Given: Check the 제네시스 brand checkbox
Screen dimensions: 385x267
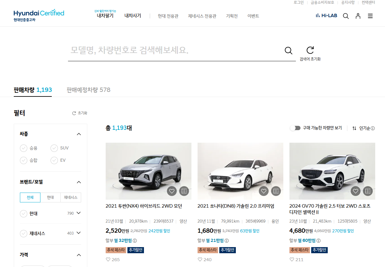Looking at the screenshot, I should pyautogui.click(x=24, y=234).
